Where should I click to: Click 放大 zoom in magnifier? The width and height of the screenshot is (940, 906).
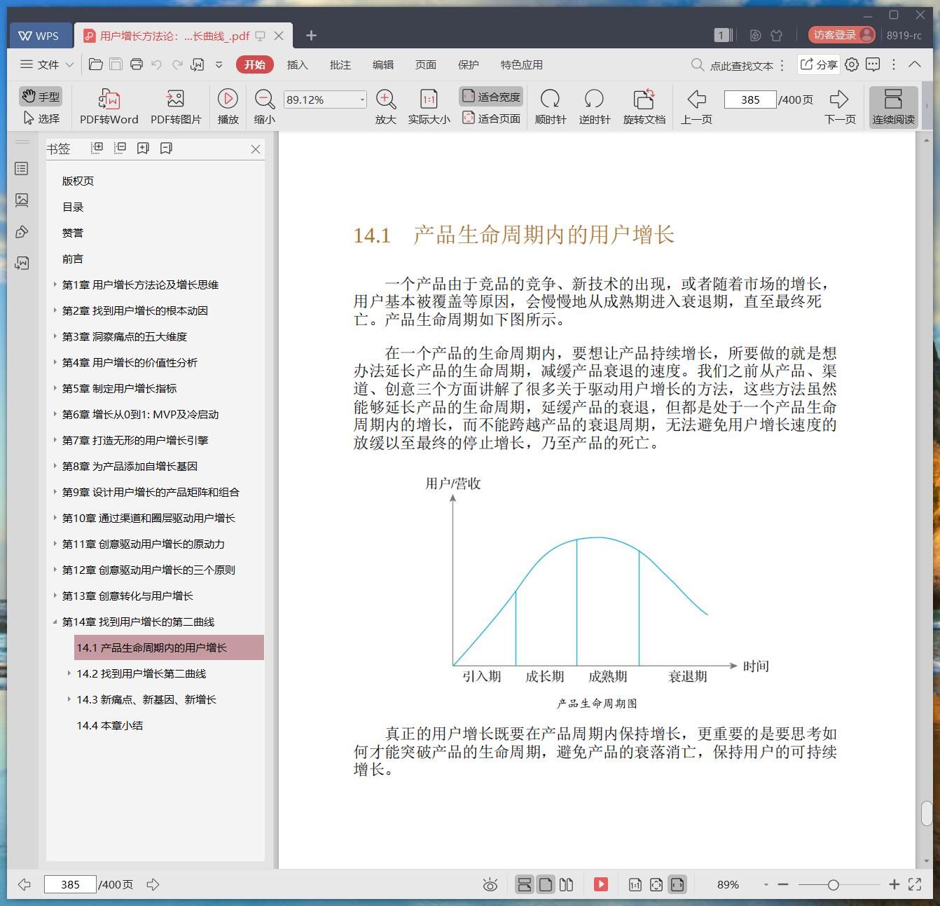(386, 107)
